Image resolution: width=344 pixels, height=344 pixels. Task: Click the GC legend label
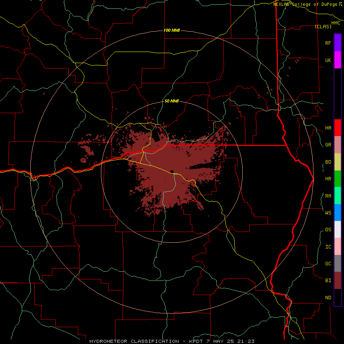pyautogui.click(x=328, y=263)
